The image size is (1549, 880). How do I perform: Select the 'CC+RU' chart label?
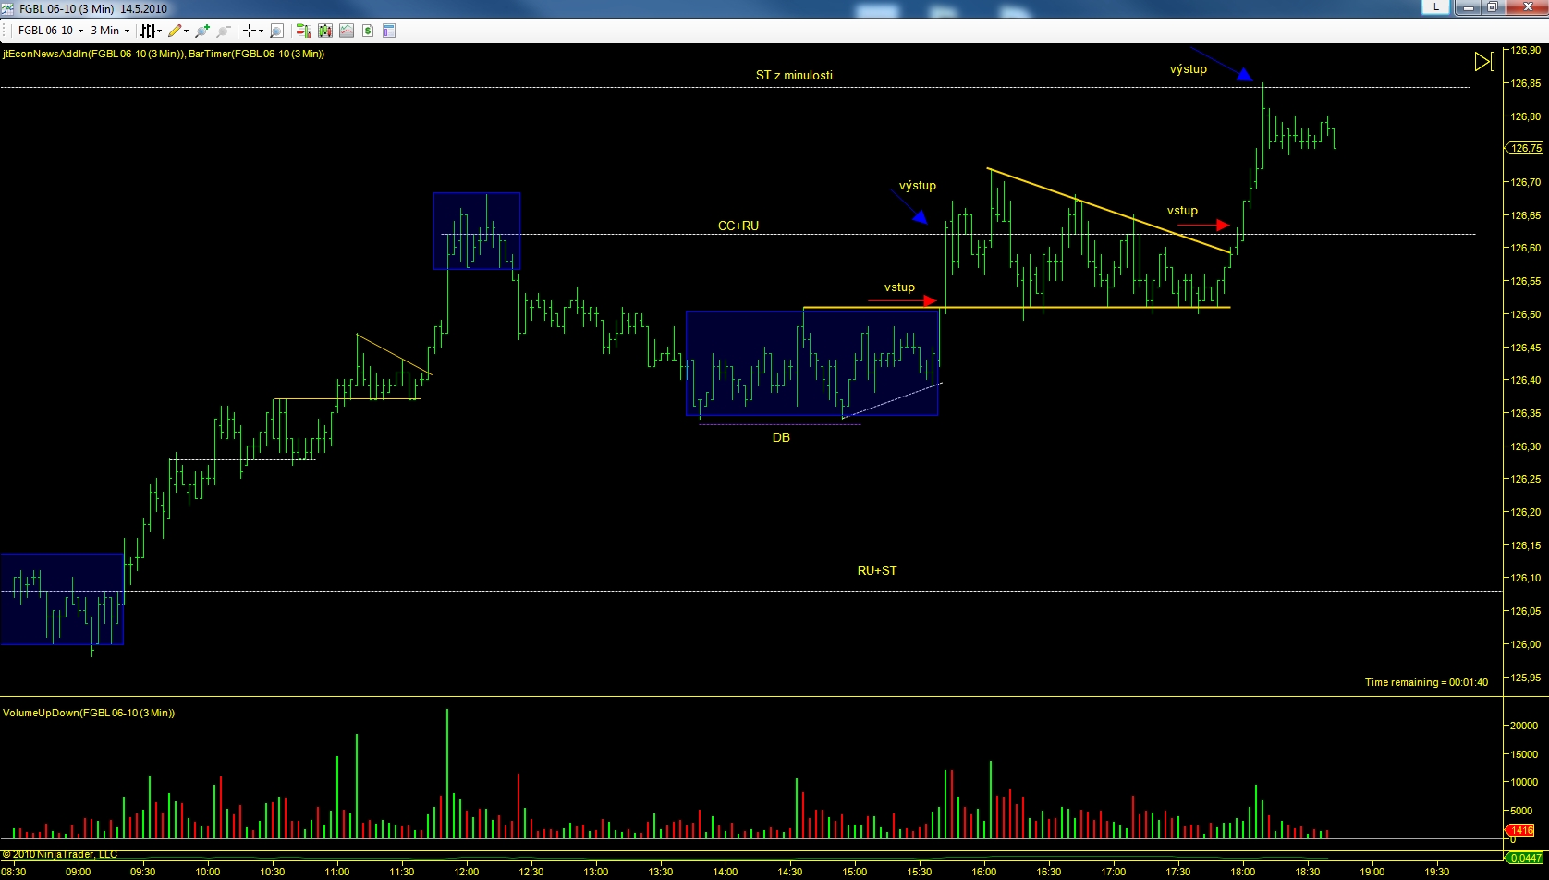click(x=738, y=226)
